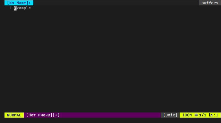Click the buffers label in the tabline
Viewport: 221px width, 123px height.
point(210,3)
